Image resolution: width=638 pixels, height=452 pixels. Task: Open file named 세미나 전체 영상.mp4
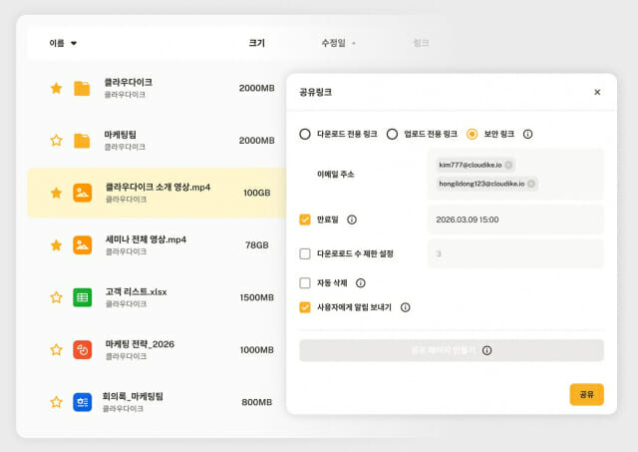146,239
